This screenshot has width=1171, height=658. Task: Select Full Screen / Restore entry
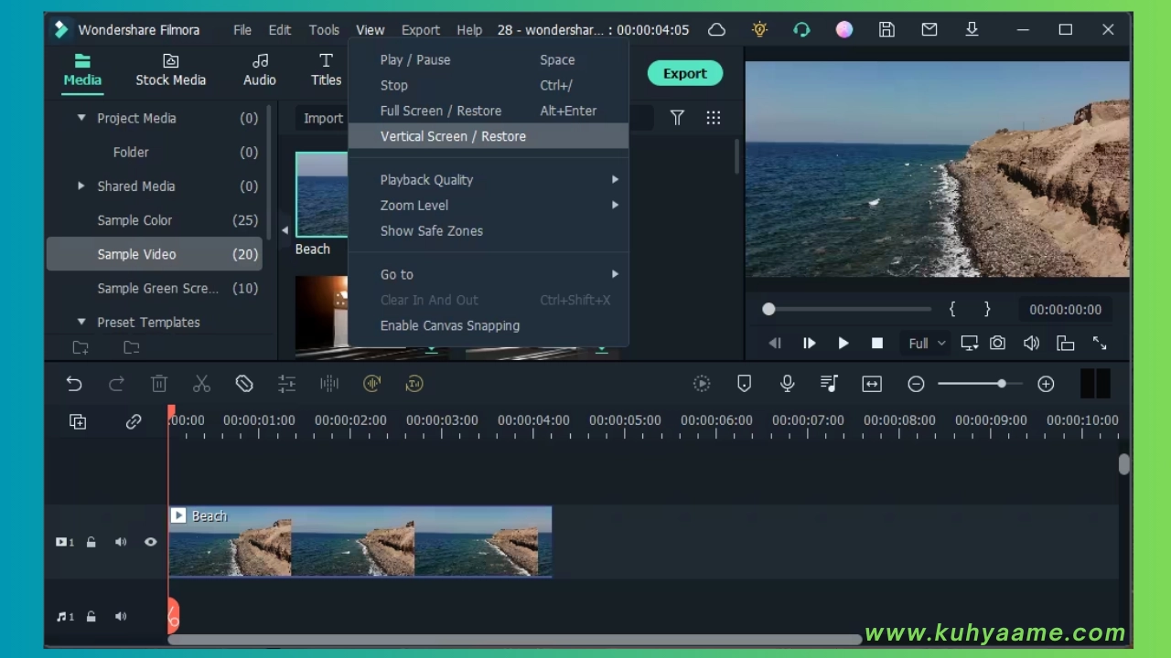489,111
